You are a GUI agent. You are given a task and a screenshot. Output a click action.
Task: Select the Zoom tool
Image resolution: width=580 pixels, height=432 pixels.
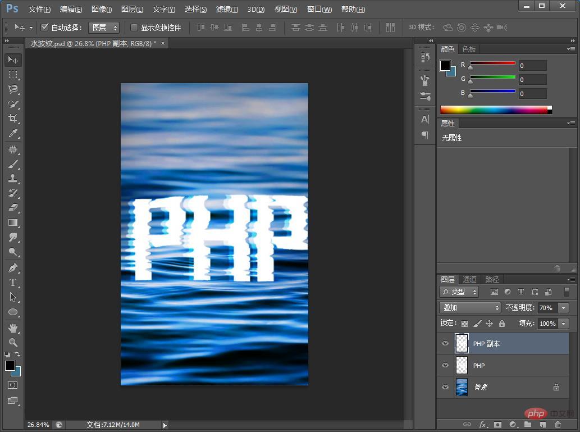(13, 342)
